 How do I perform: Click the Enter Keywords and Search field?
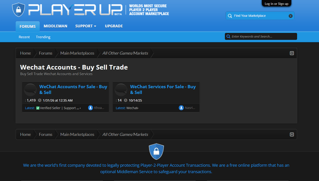(262, 36)
